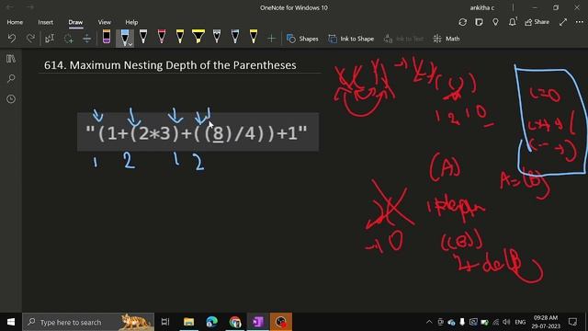
Task: Open notifications bell
Action: point(513,22)
